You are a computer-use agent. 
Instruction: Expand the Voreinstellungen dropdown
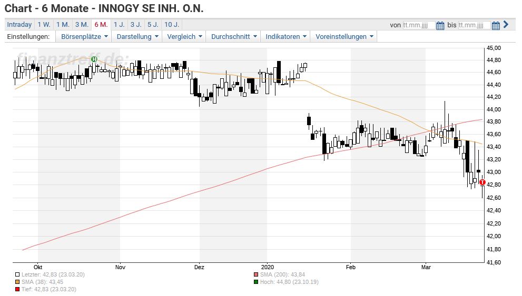[x=344, y=37]
